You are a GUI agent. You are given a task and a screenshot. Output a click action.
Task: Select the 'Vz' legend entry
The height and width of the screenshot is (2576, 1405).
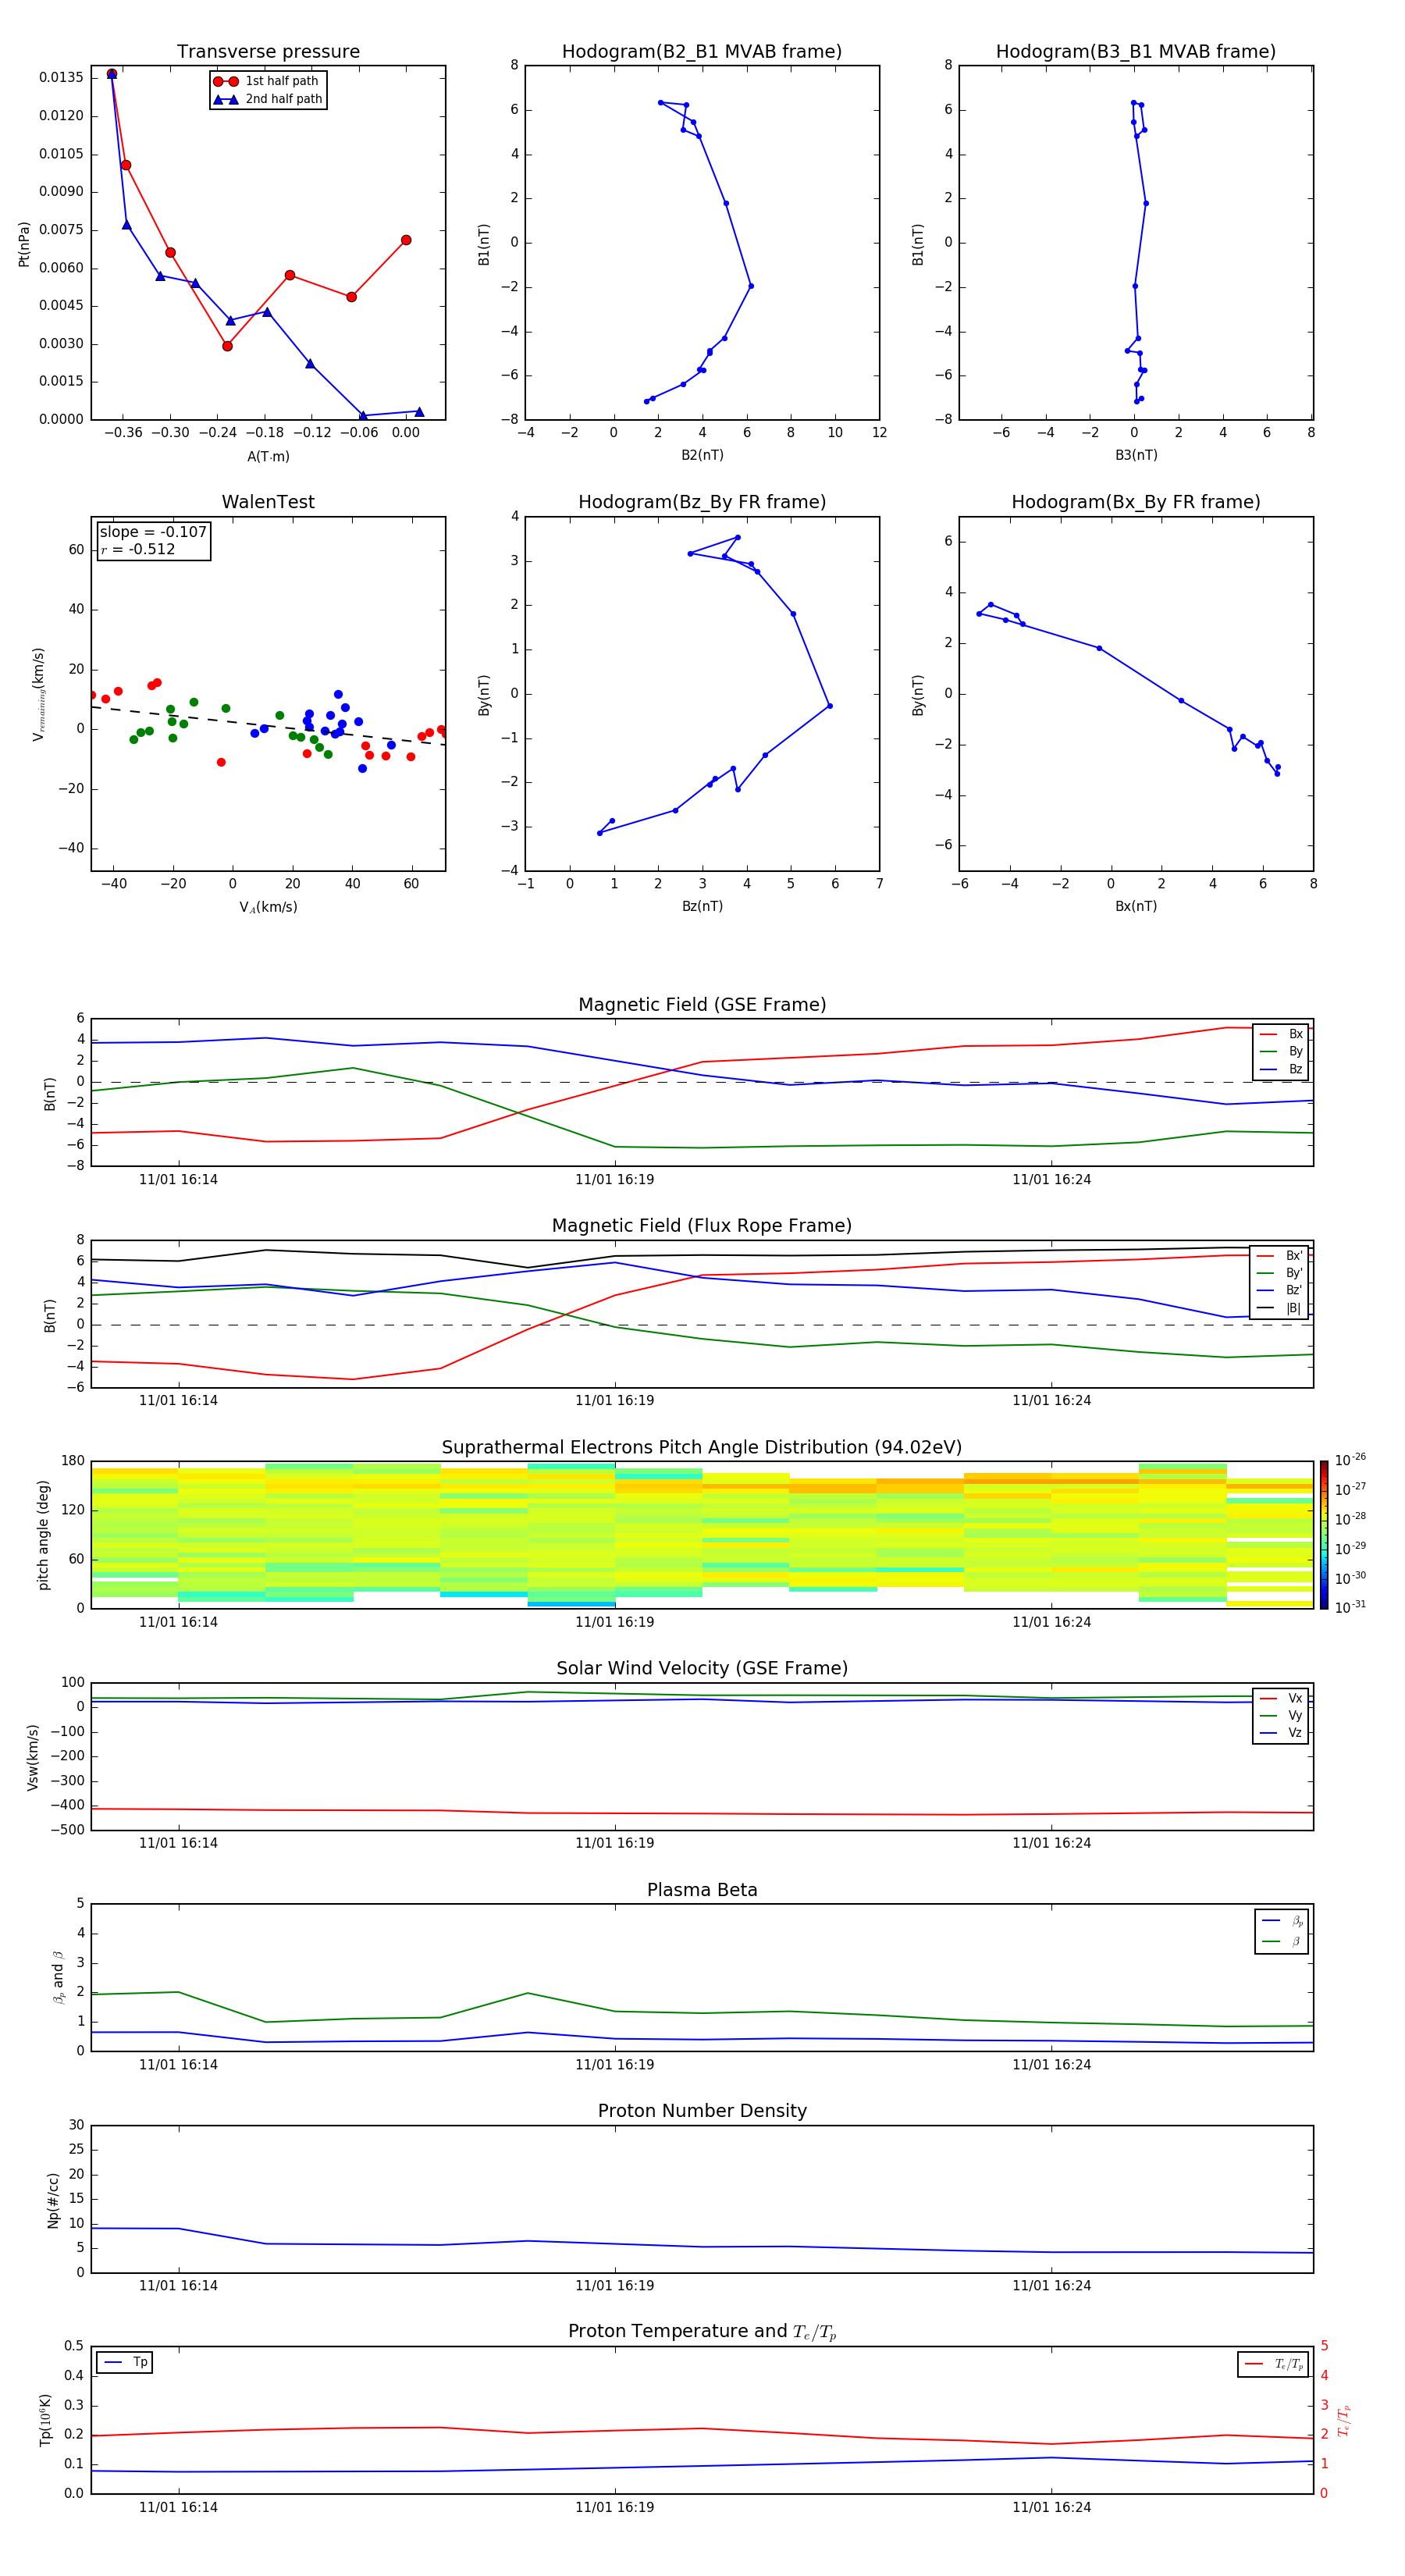[x=1282, y=1733]
